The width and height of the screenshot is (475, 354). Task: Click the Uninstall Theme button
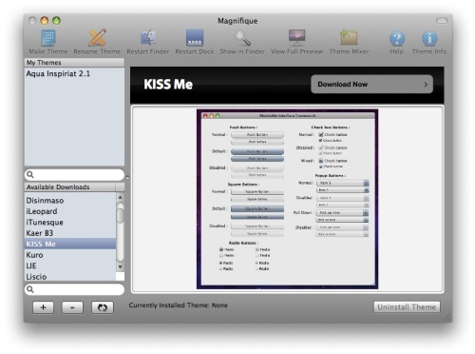(x=407, y=307)
